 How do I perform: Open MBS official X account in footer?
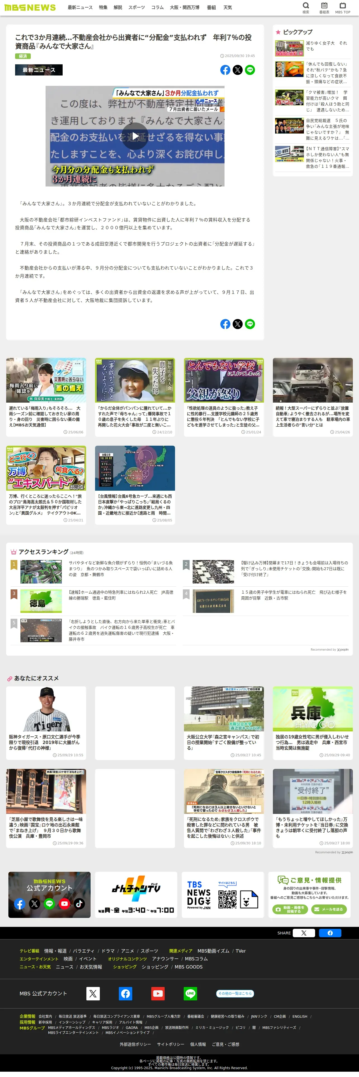(93, 993)
